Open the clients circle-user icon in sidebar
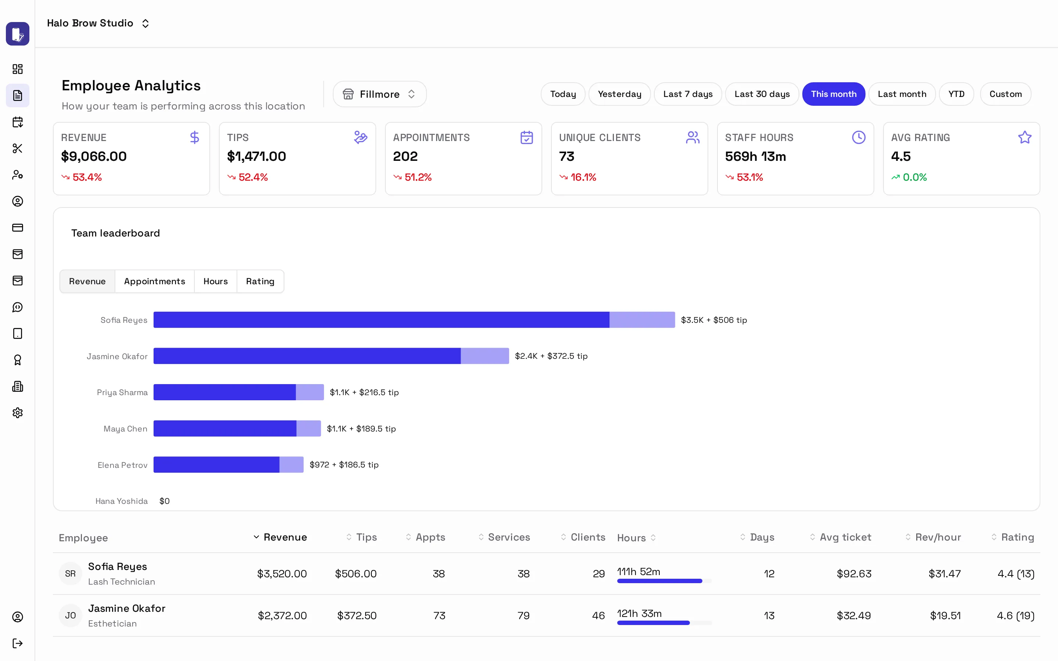The image size is (1058, 661). tap(18, 201)
